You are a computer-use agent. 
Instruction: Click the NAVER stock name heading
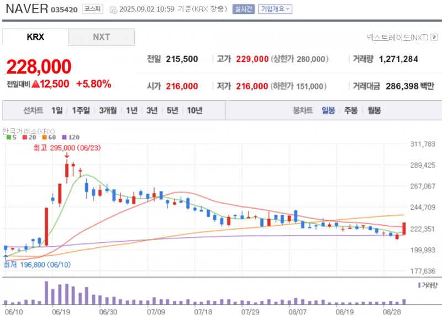click(27, 9)
